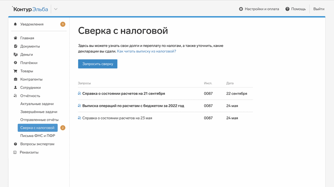Click the page heading Сверка с налоговой
This screenshot has height=187, width=334.
click(123, 30)
